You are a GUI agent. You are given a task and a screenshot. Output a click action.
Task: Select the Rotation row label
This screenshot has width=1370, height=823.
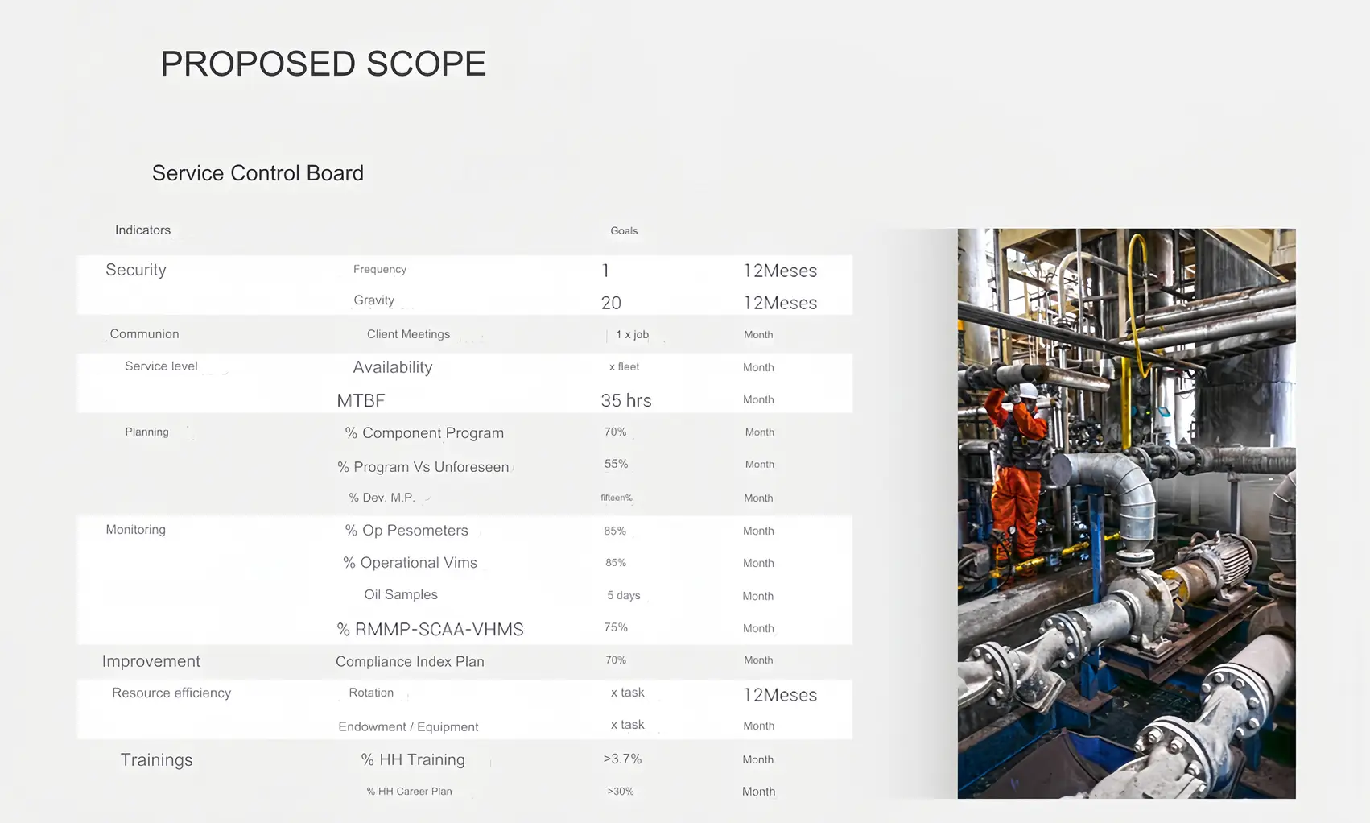pyautogui.click(x=371, y=693)
